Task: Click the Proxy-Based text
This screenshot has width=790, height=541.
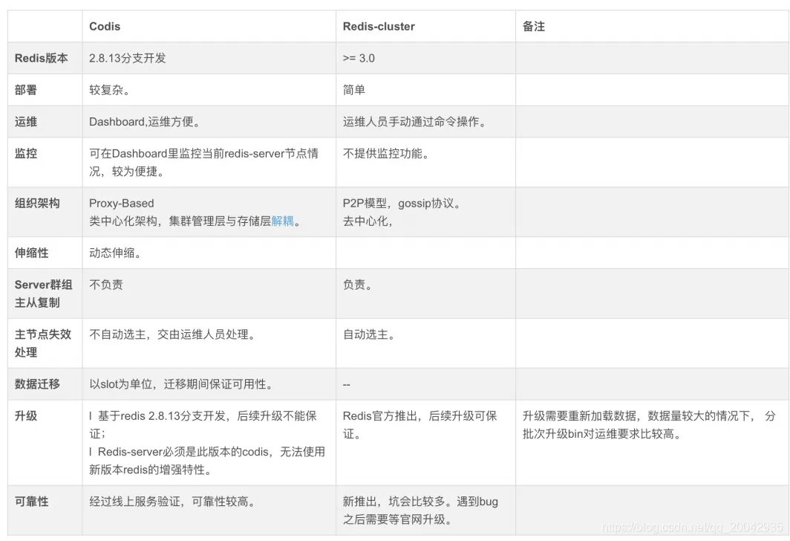Action: [122, 203]
